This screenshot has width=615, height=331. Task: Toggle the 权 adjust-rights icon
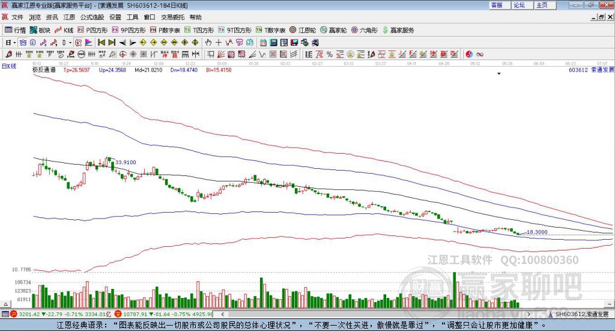pos(78,43)
